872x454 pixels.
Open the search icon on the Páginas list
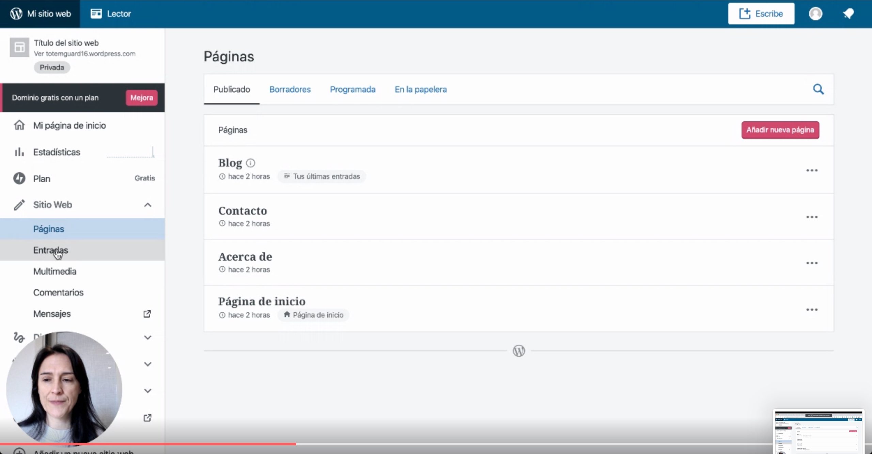(819, 89)
